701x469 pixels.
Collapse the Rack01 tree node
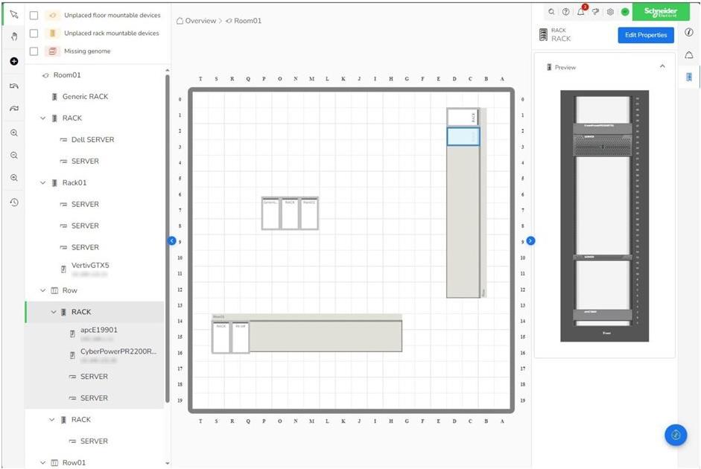coord(43,182)
